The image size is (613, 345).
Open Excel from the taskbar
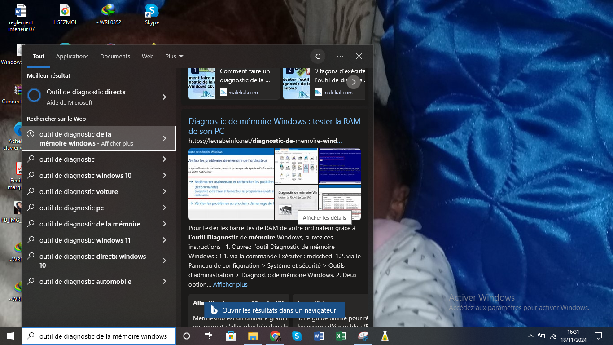341,336
